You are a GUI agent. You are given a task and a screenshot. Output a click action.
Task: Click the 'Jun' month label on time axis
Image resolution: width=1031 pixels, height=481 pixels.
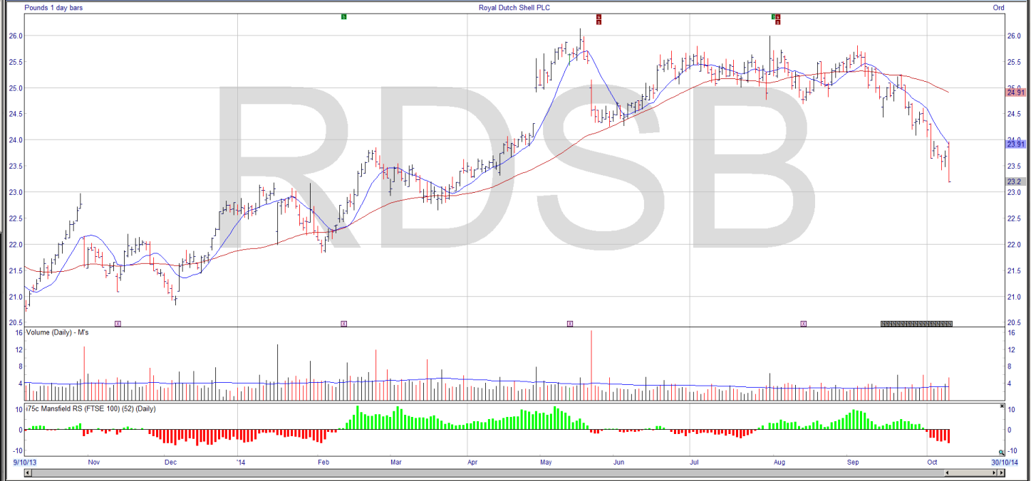619,462
